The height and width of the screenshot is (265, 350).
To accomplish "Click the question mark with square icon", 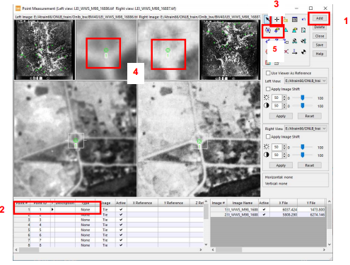I will (286, 42).
